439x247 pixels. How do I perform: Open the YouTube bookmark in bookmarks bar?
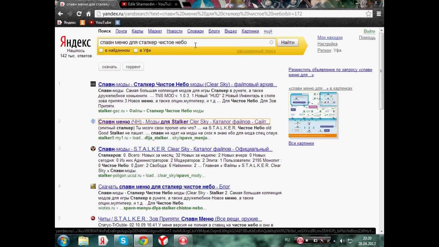click(100, 22)
